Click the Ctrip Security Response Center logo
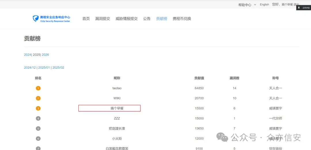The height and width of the screenshot is (150, 311). 51,19
